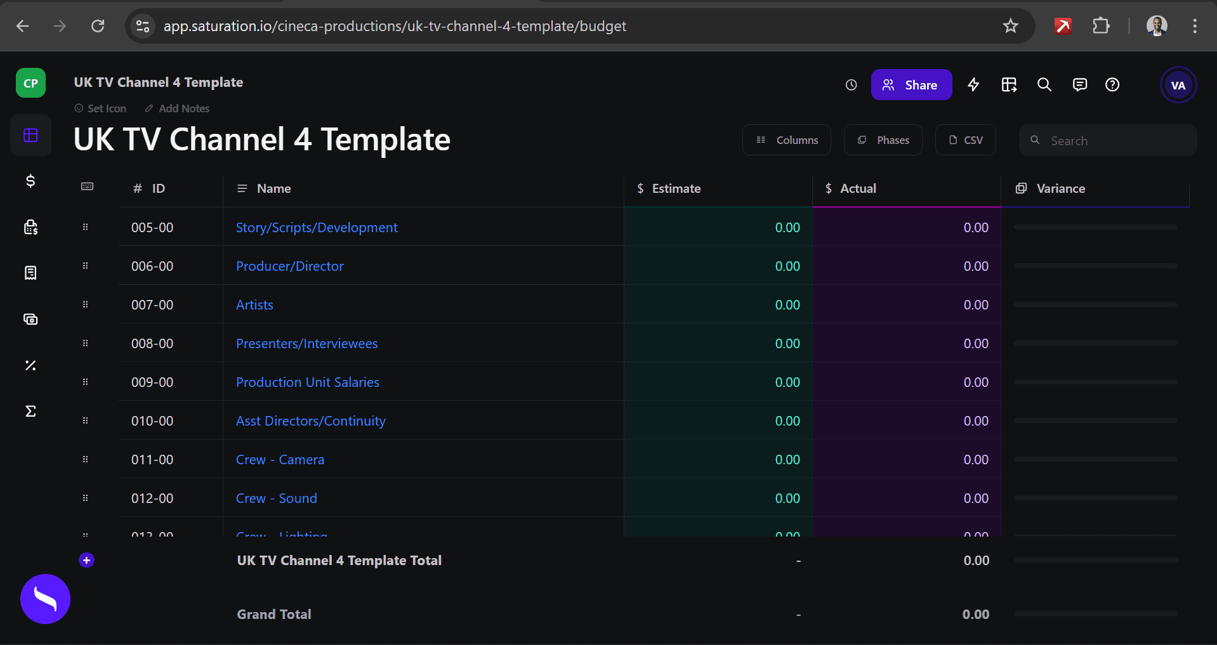The image size is (1217, 645).
Task: Click the keyboard icon above row handles
Action: 88,186
